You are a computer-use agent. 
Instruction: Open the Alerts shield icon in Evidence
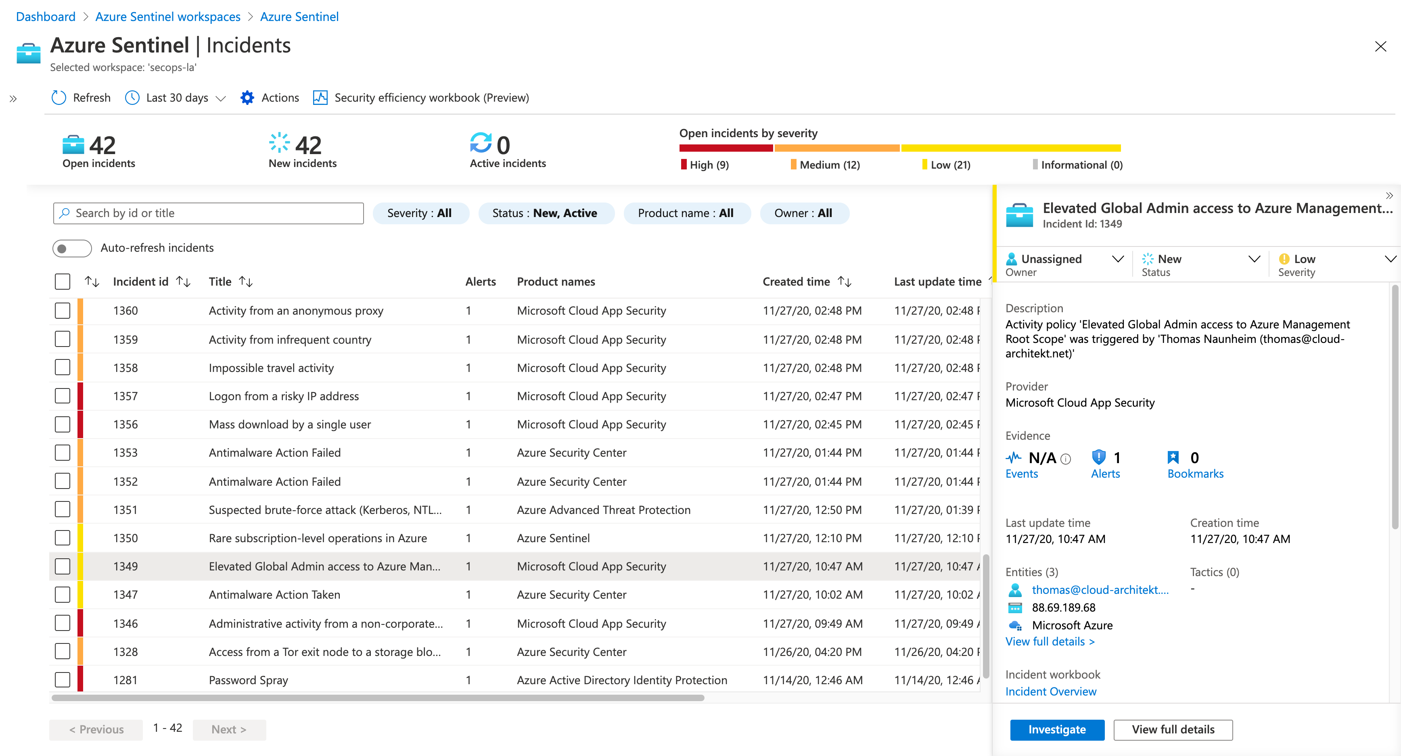[x=1099, y=457]
